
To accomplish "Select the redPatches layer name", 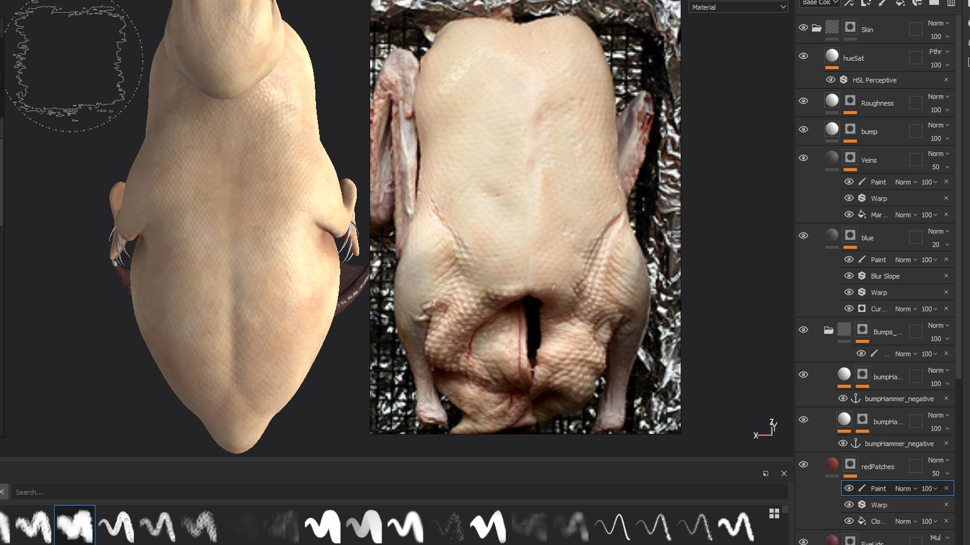I will [878, 467].
